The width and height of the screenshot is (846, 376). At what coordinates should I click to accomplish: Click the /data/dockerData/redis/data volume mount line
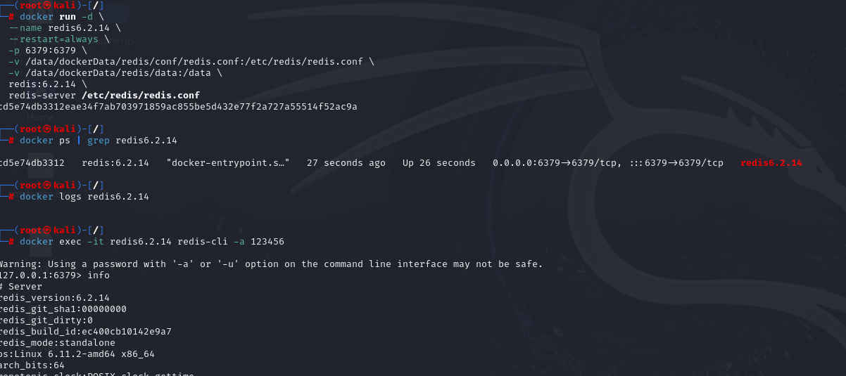click(115, 73)
